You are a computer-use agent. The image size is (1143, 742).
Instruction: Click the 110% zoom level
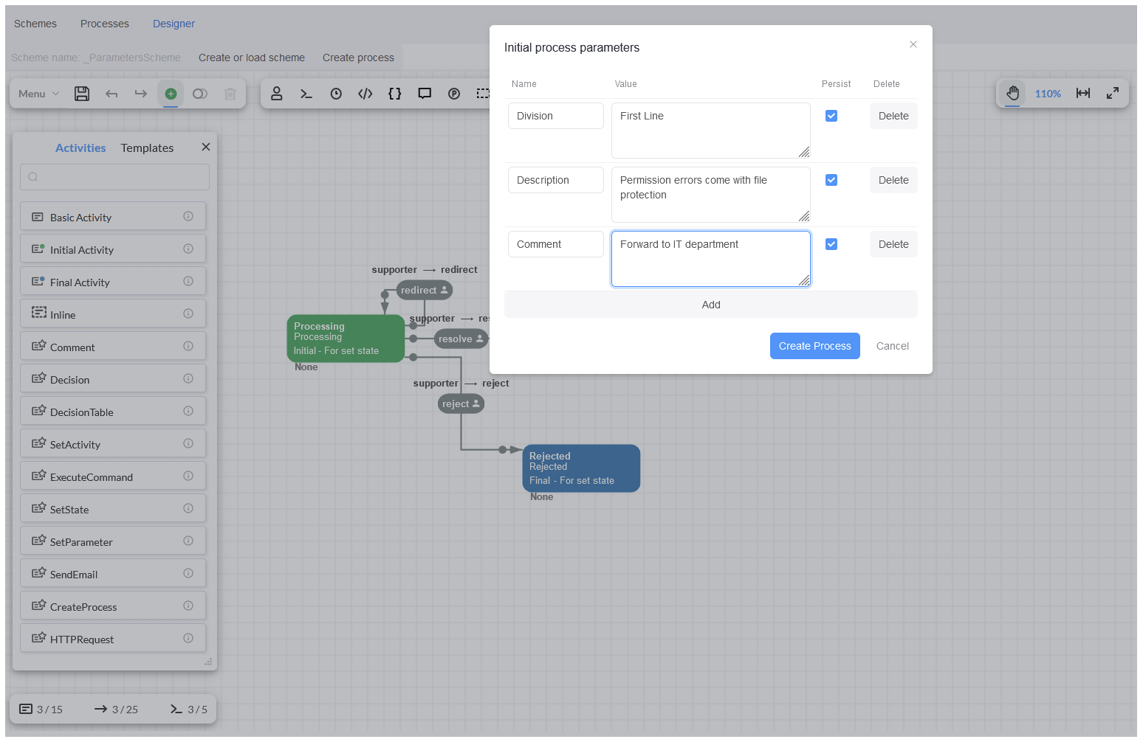pos(1048,94)
